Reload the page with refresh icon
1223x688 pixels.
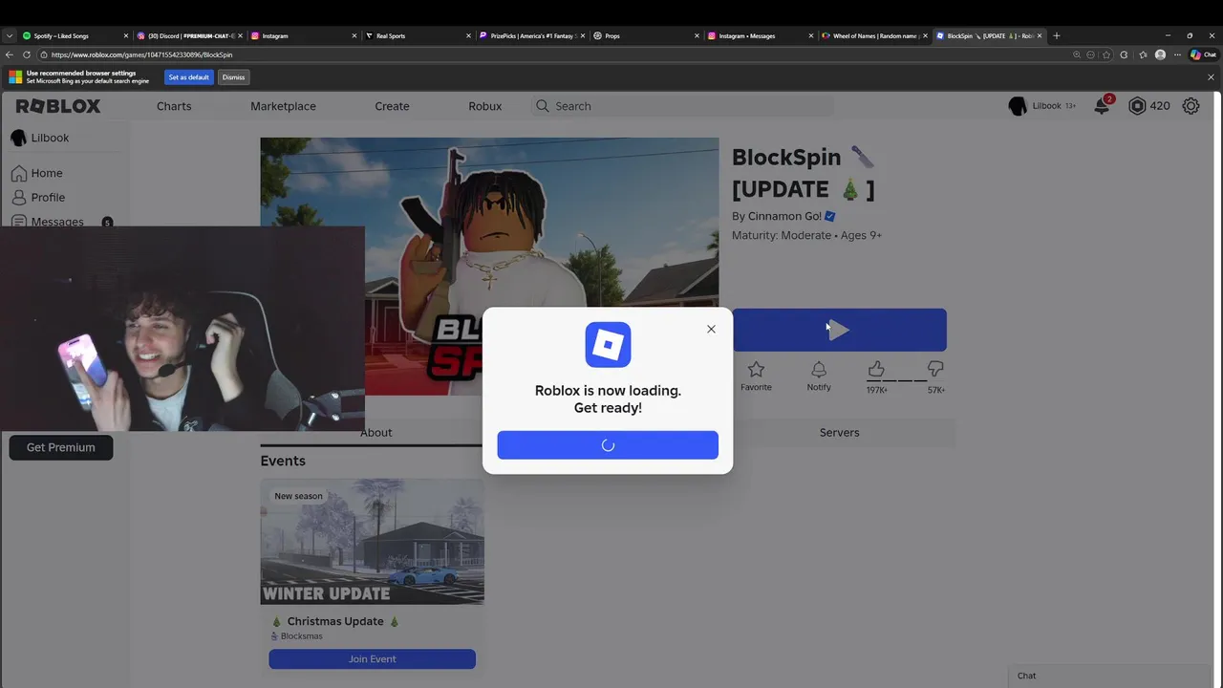click(27, 54)
